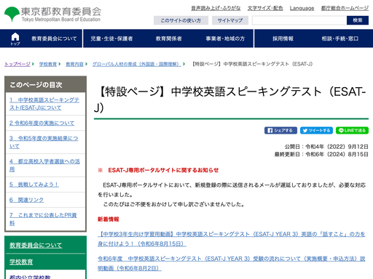Click 学校教育 breadcrumb link
The height and width of the screenshot is (279, 373).
point(48,64)
